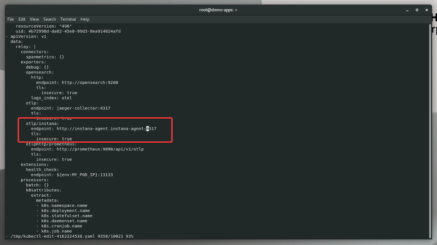437x245 pixels.
Task: Click the k8s.deployment.name entry
Action: click(66, 211)
